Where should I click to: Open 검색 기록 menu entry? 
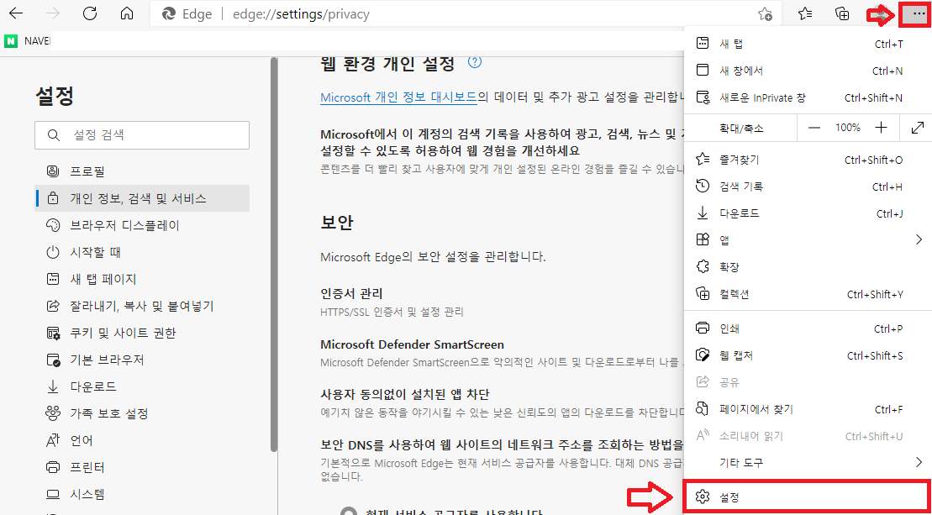pyautogui.click(x=808, y=187)
